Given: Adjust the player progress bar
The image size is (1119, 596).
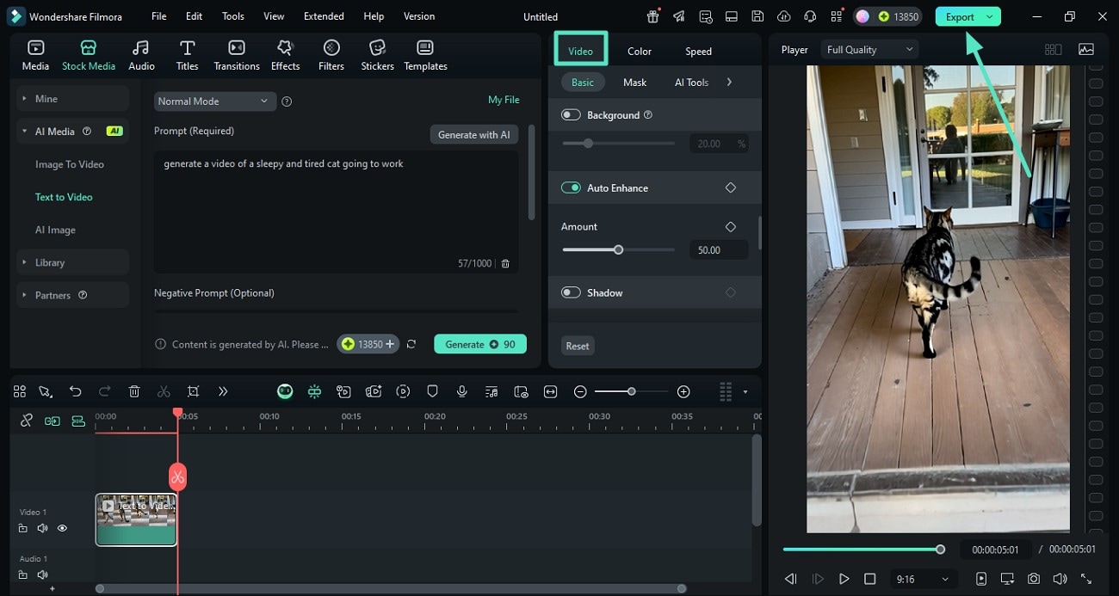Looking at the screenshot, I should pyautogui.click(x=863, y=549).
